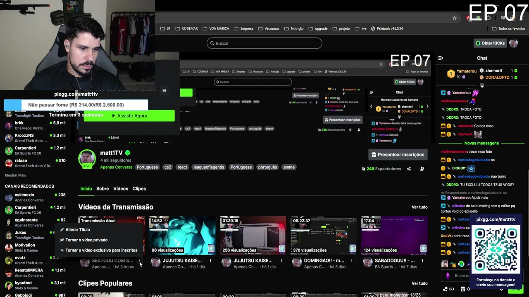Click the speaker mute icon on the video
529x297 pixels.
pos(164,90)
